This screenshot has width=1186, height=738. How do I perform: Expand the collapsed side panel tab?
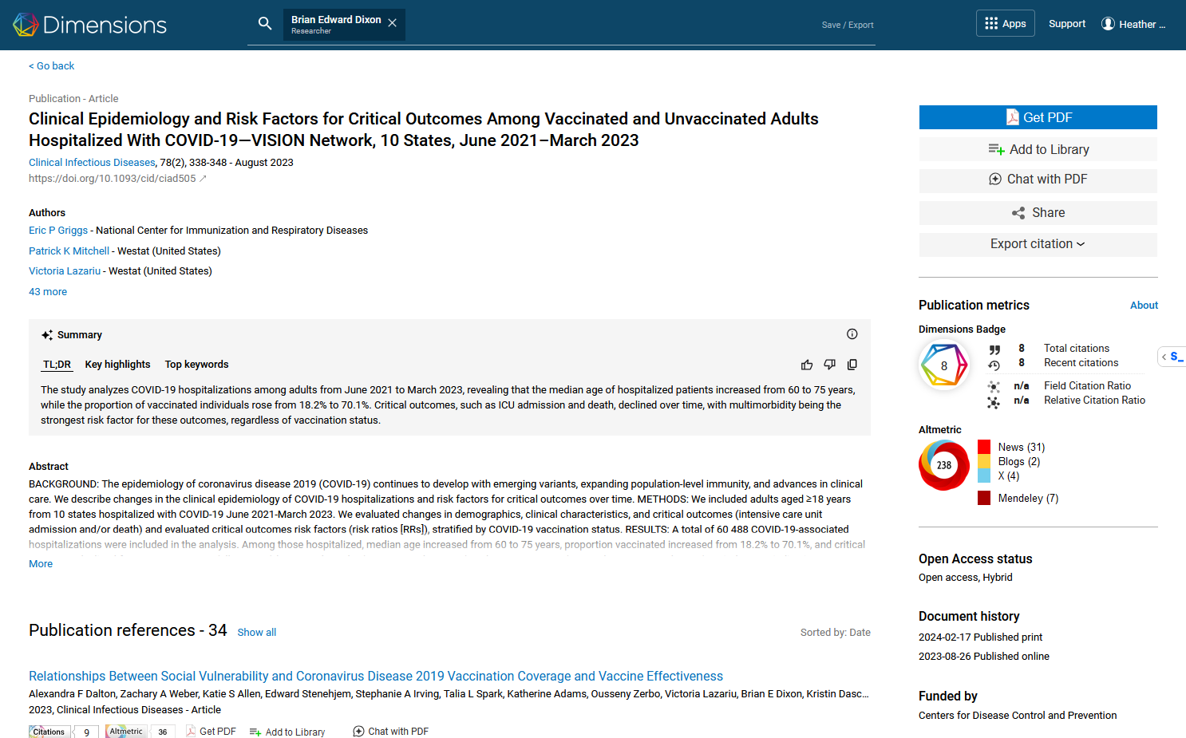1172,357
